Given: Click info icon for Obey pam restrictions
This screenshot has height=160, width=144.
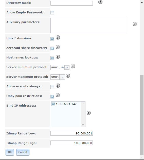Looking at the screenshot, I should click(x=58, y=95).
